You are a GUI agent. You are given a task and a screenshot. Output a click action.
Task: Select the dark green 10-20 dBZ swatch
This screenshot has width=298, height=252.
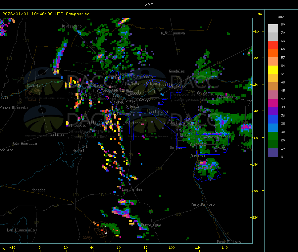tap(273, 144)
